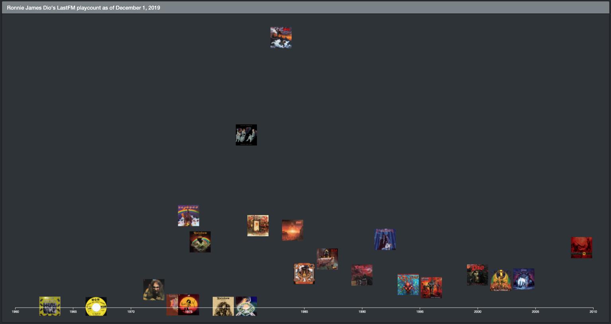Click the LastFM playcount chart title
Image resolution: width=611 pixels, height=324 pixels.
[x=84, y=8]
